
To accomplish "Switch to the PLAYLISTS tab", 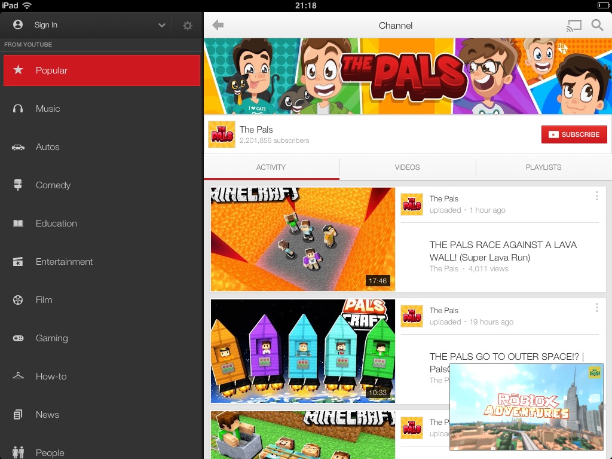I will pos(543,167).
